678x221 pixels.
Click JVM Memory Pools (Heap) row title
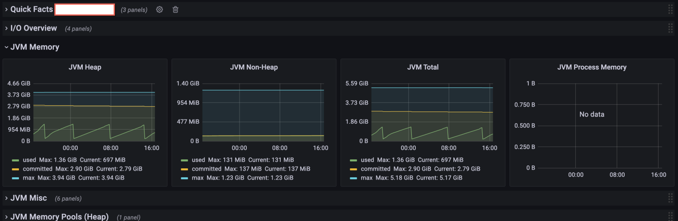point(60,216)
